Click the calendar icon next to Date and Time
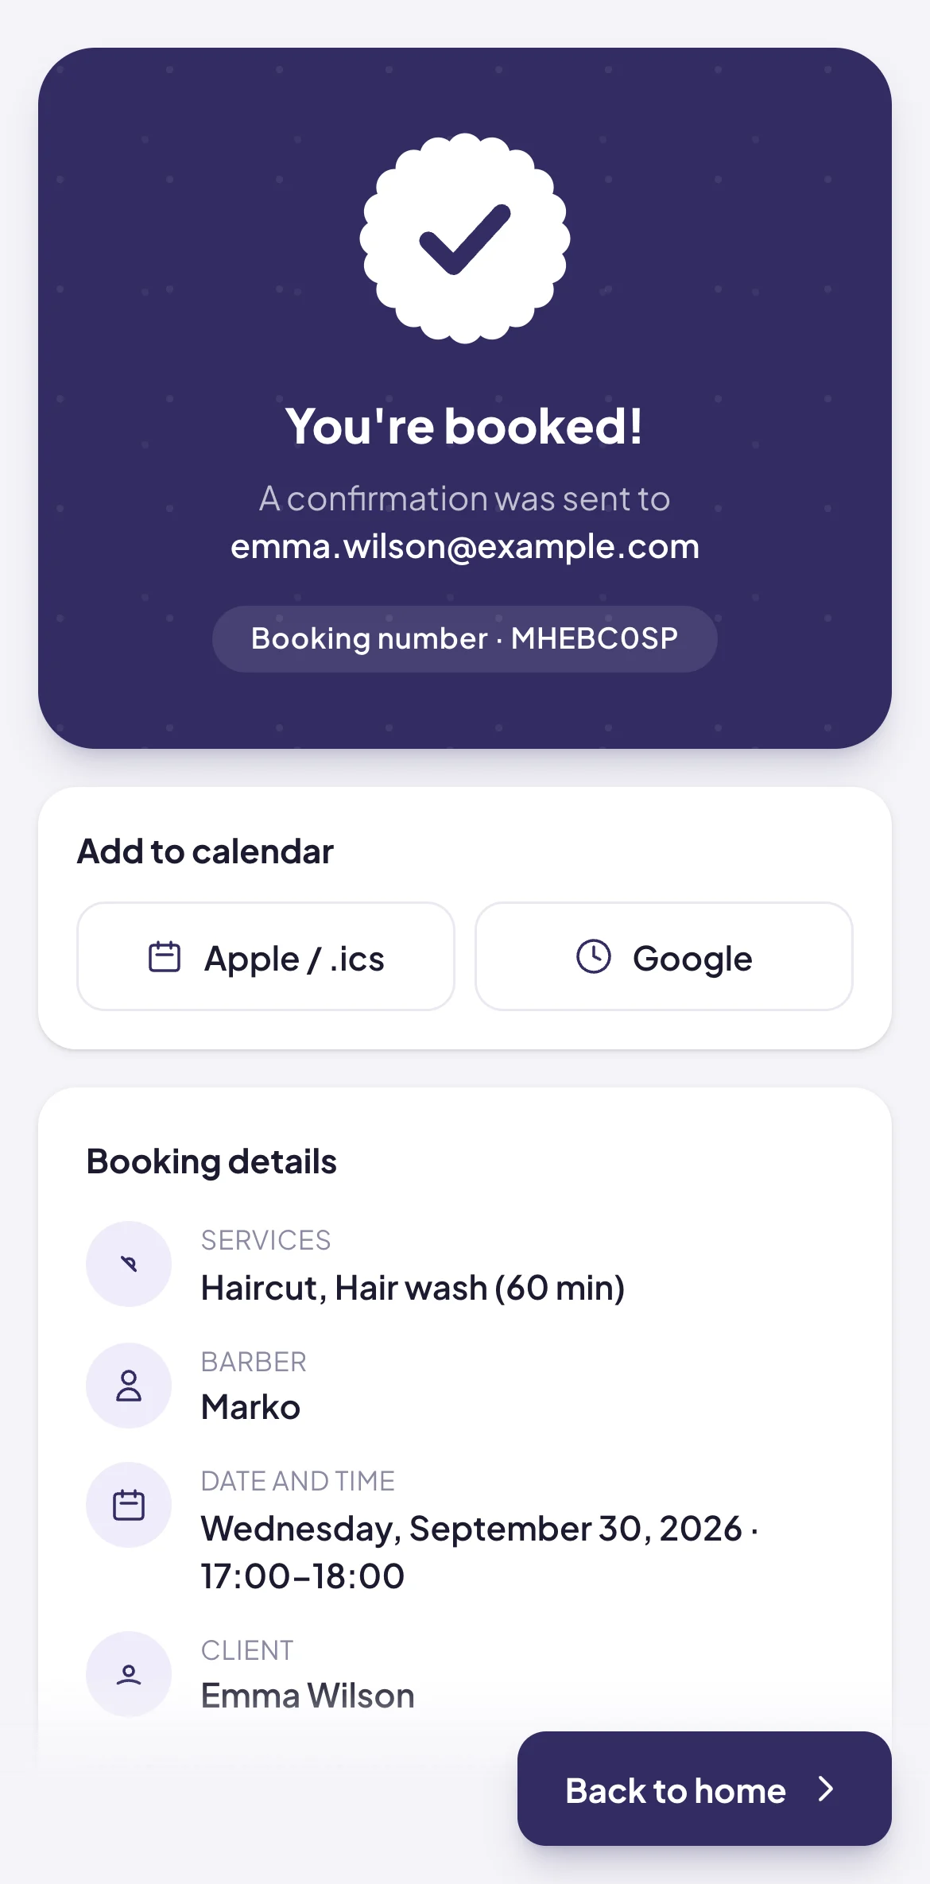This screenshot has height=1884, width=930. coord(129,1505)
